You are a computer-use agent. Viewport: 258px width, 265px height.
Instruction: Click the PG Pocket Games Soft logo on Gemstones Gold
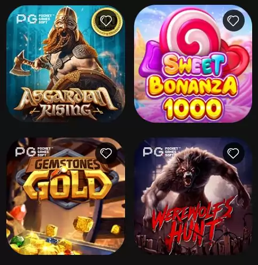pos(34,151)
